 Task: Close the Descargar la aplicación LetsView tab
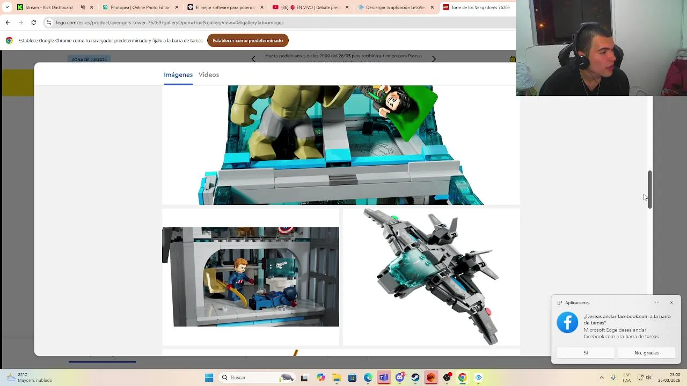click(432, 8)
